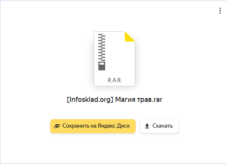Click the zipper pull tab on the archive
The height and width of the screenshot is (164, 226).
102,66
